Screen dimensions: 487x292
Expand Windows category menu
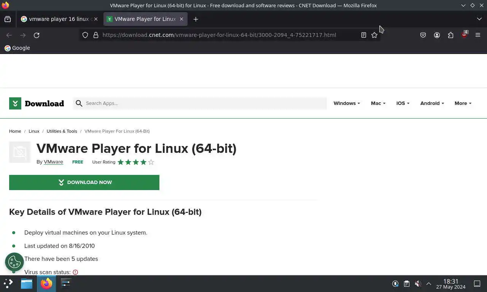tap(347, 103)
